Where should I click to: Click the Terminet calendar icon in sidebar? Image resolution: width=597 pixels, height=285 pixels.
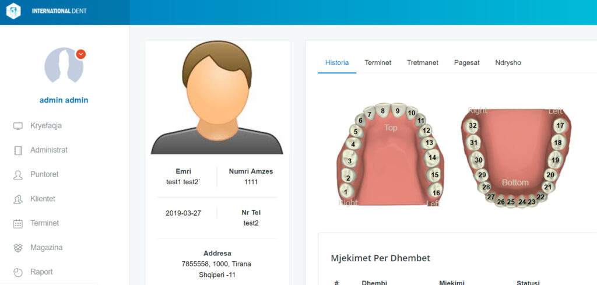click(x=18, y=224)
